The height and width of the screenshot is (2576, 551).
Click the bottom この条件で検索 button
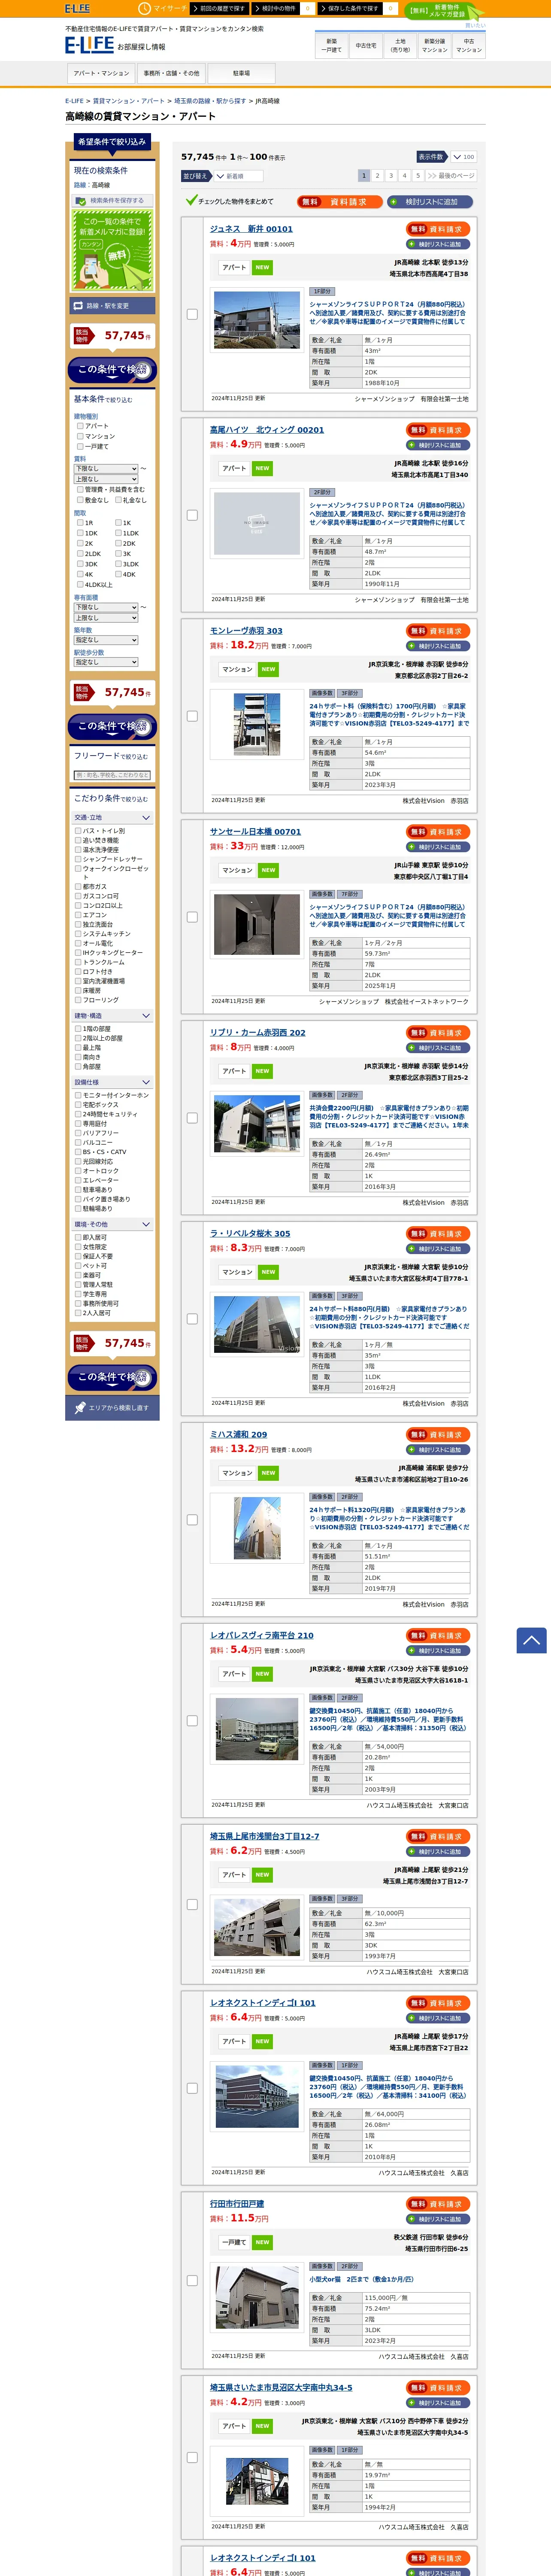pyautogui.click(x=112, y=1378)
